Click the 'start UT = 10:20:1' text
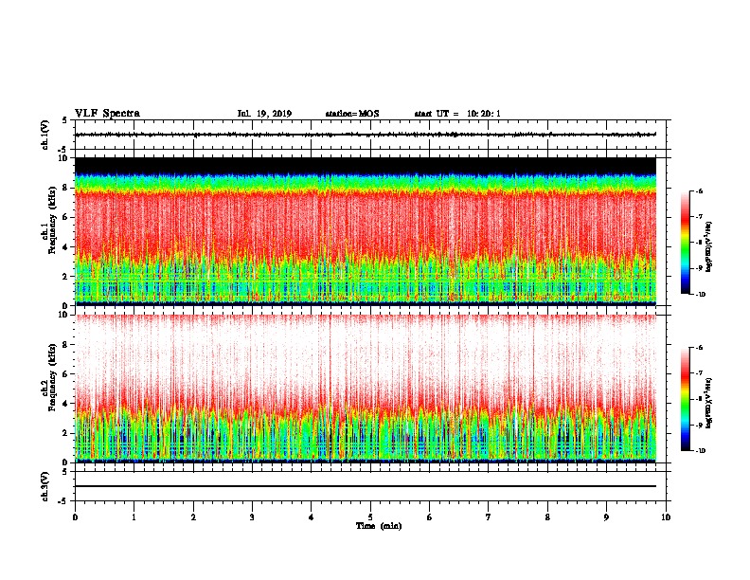Image resolution: width=750 pixels, height=580 pixels. pos(457,114)
